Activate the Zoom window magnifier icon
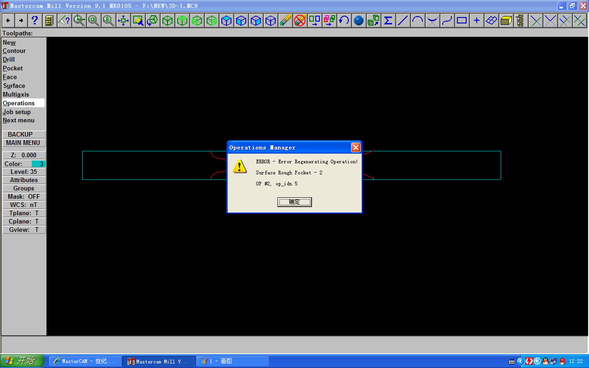 click(79, 20)
